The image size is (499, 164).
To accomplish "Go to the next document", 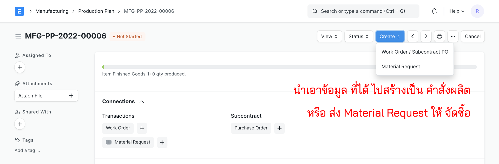I will click(x=426, y=36).
